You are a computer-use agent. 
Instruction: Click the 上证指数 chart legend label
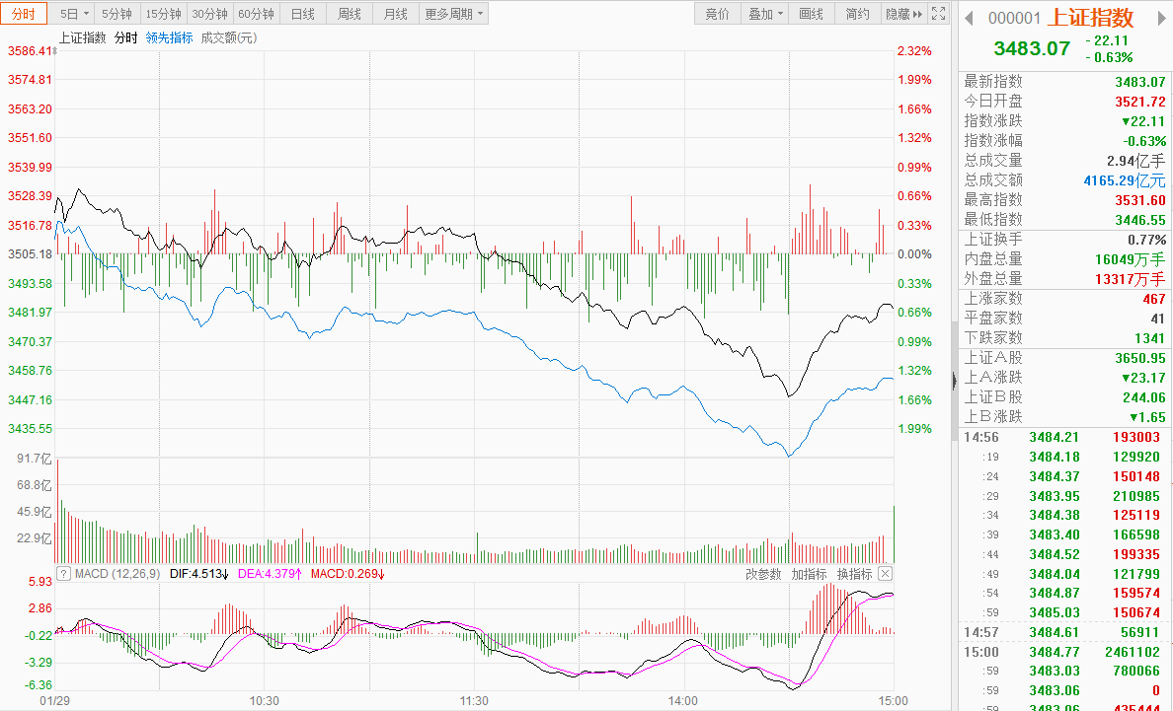pos(82,37)
